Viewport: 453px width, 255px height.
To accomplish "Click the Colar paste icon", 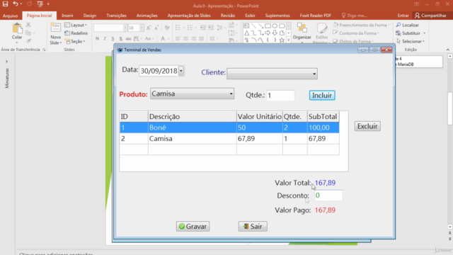I will point(17,28).
